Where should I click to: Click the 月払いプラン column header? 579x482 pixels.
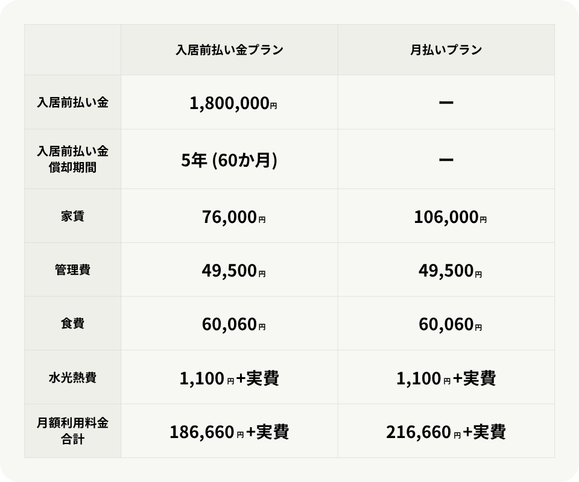[x=446, y=50]
